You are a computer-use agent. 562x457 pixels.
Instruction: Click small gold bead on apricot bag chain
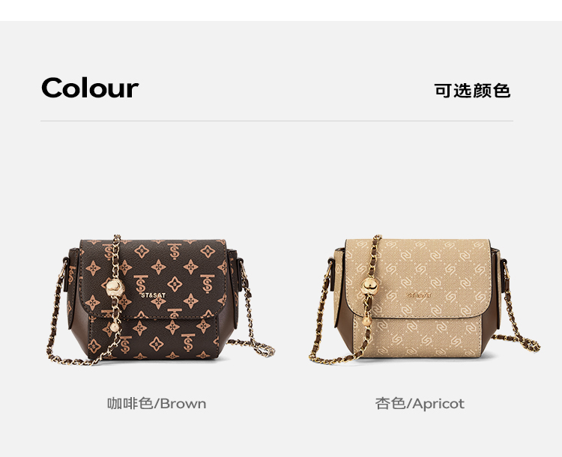[366, 321]
